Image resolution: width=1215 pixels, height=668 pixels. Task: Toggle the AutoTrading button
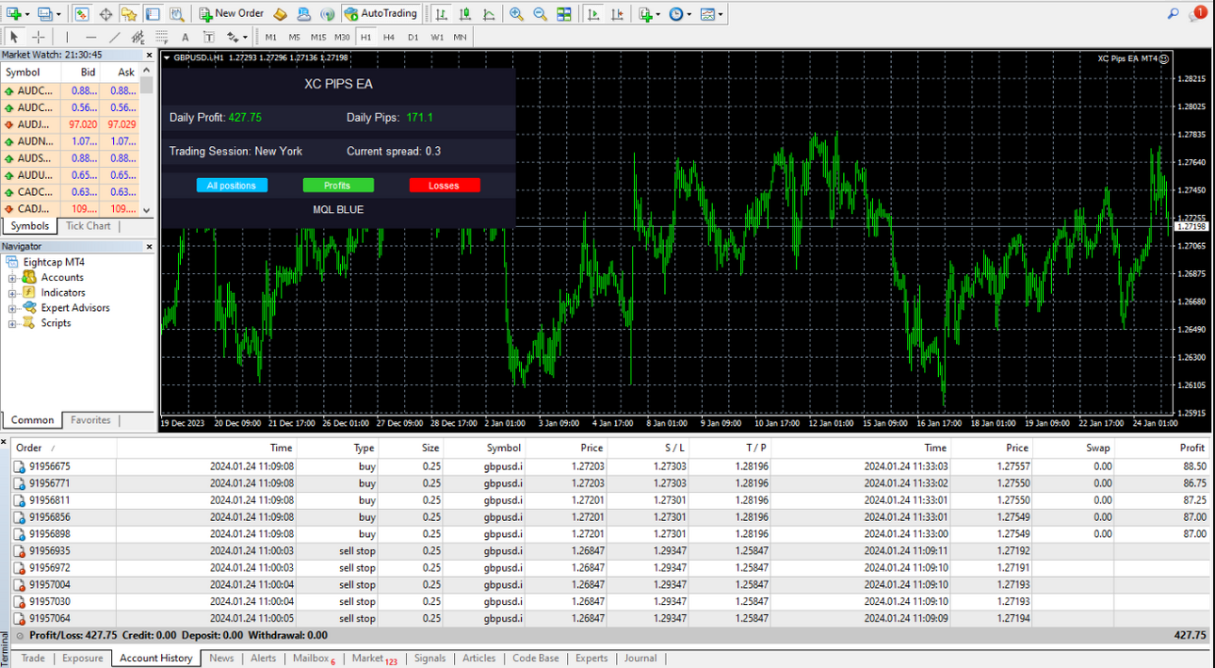[381, 14]
